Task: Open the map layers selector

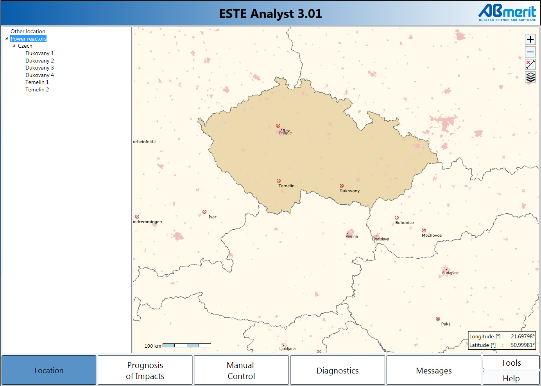Action: (x=530, y=77)
